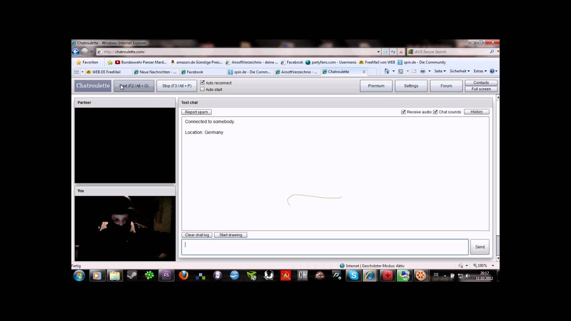Click Next (F2 / Alt + O) button
Screen dimensions: 571x321
pyautogui.click(x=134, y=86)
